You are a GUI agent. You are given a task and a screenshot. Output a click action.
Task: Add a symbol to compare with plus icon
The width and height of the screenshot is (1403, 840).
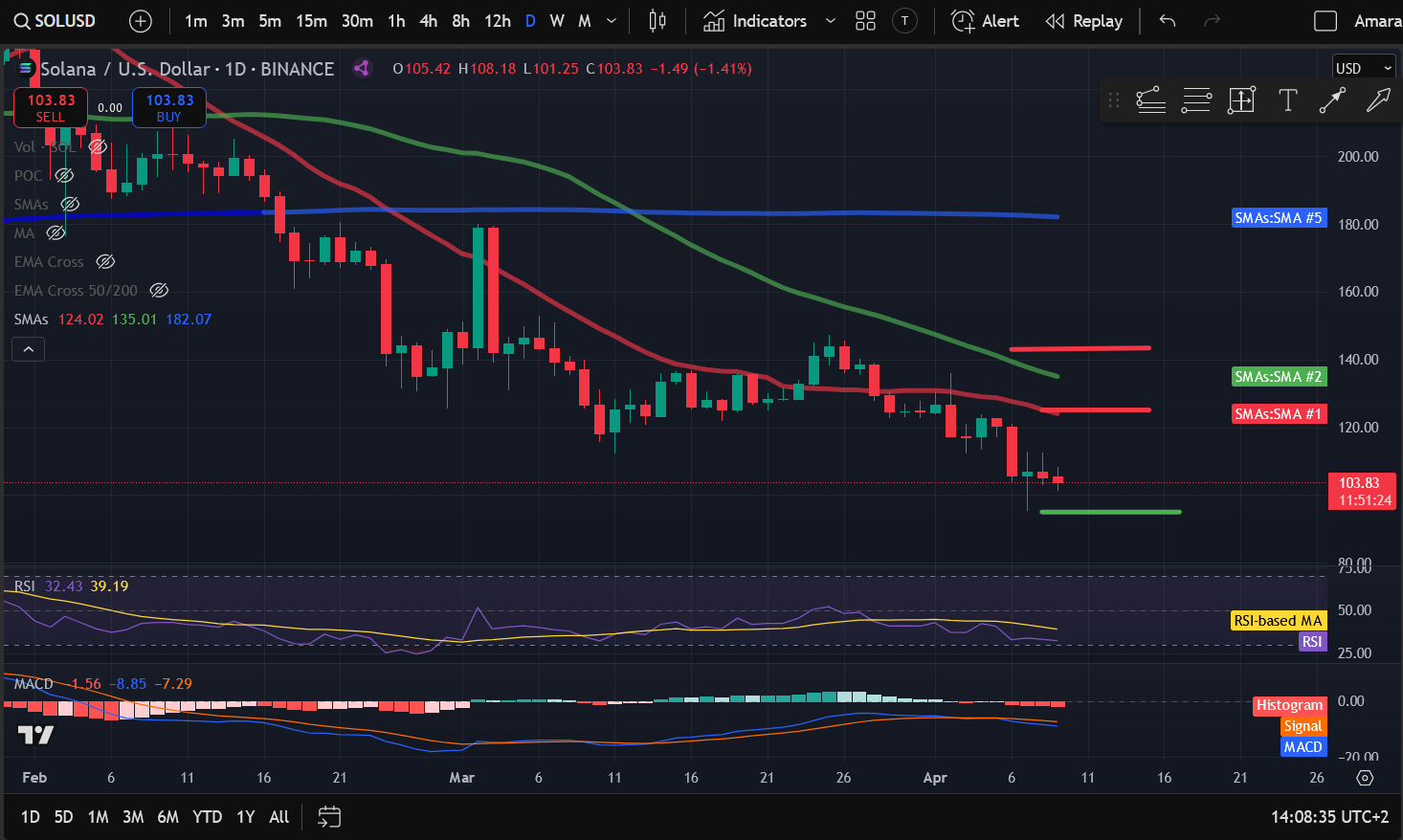click(x=141, y=21)
